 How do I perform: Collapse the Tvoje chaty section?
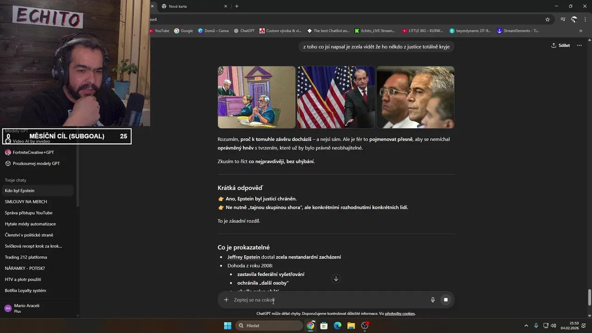(x=16, y=180)
